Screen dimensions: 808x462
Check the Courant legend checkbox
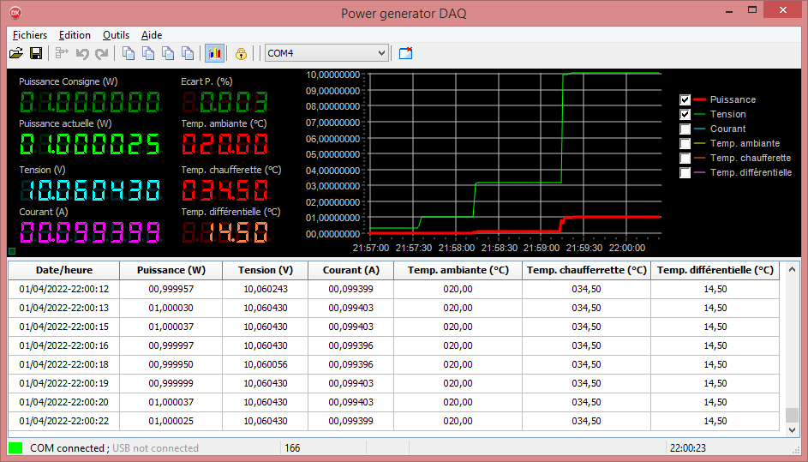(x=685, y=129)
